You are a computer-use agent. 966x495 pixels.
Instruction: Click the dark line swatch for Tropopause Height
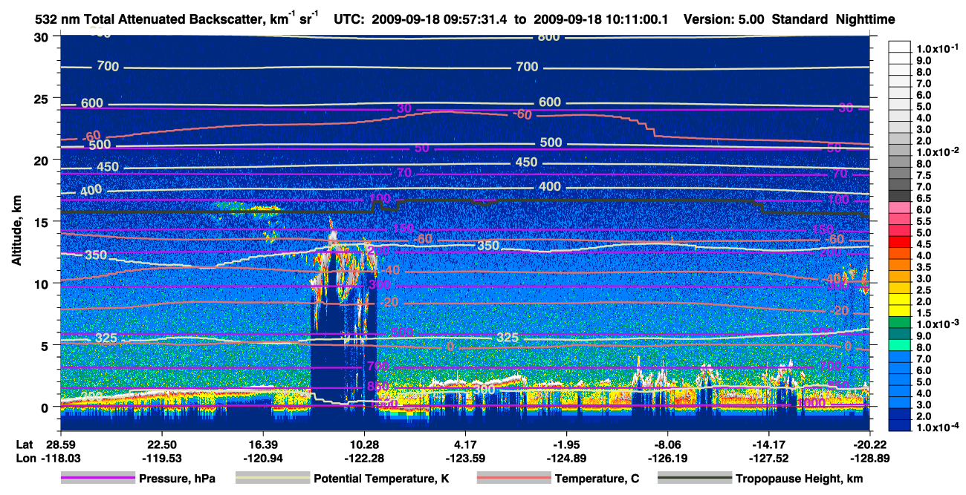pos(694,479)
